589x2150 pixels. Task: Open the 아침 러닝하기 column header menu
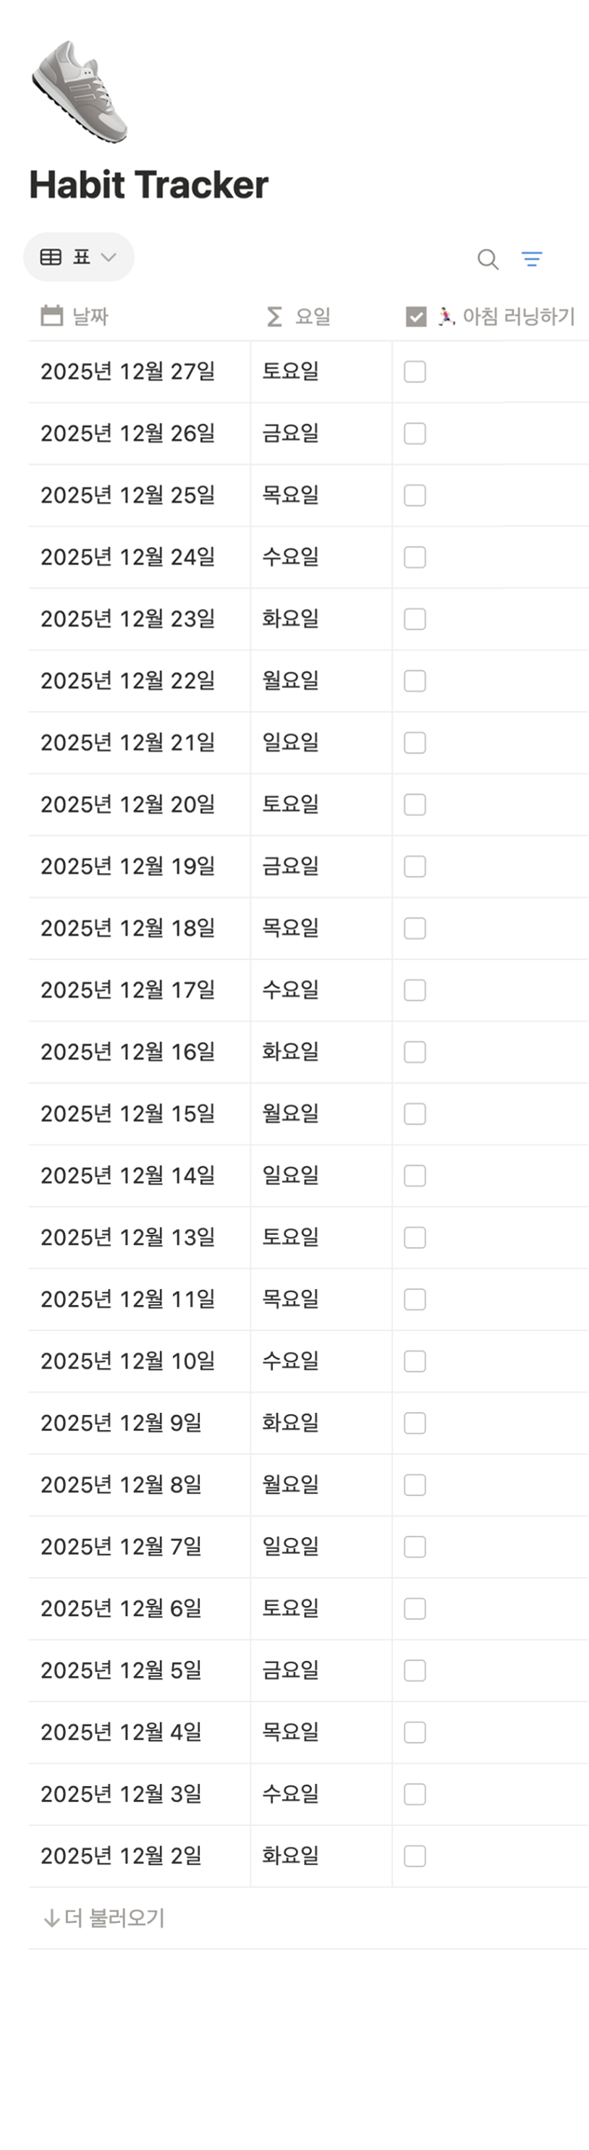point(518,316)
